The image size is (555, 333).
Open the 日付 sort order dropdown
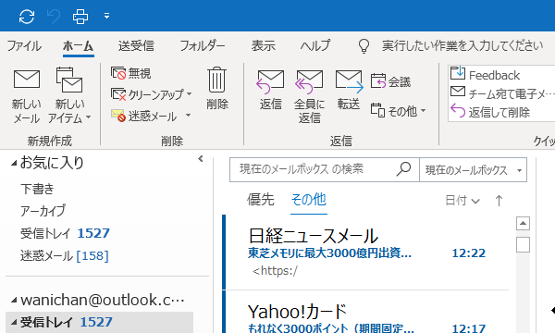462,201
